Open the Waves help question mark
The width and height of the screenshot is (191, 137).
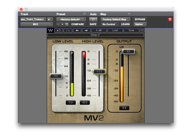(142, 30)
